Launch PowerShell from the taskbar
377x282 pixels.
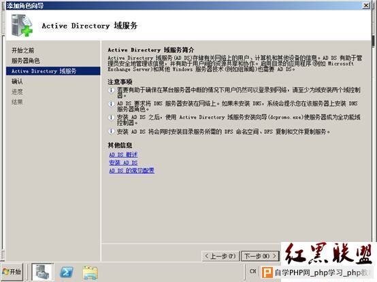click(x=66, y=272)
